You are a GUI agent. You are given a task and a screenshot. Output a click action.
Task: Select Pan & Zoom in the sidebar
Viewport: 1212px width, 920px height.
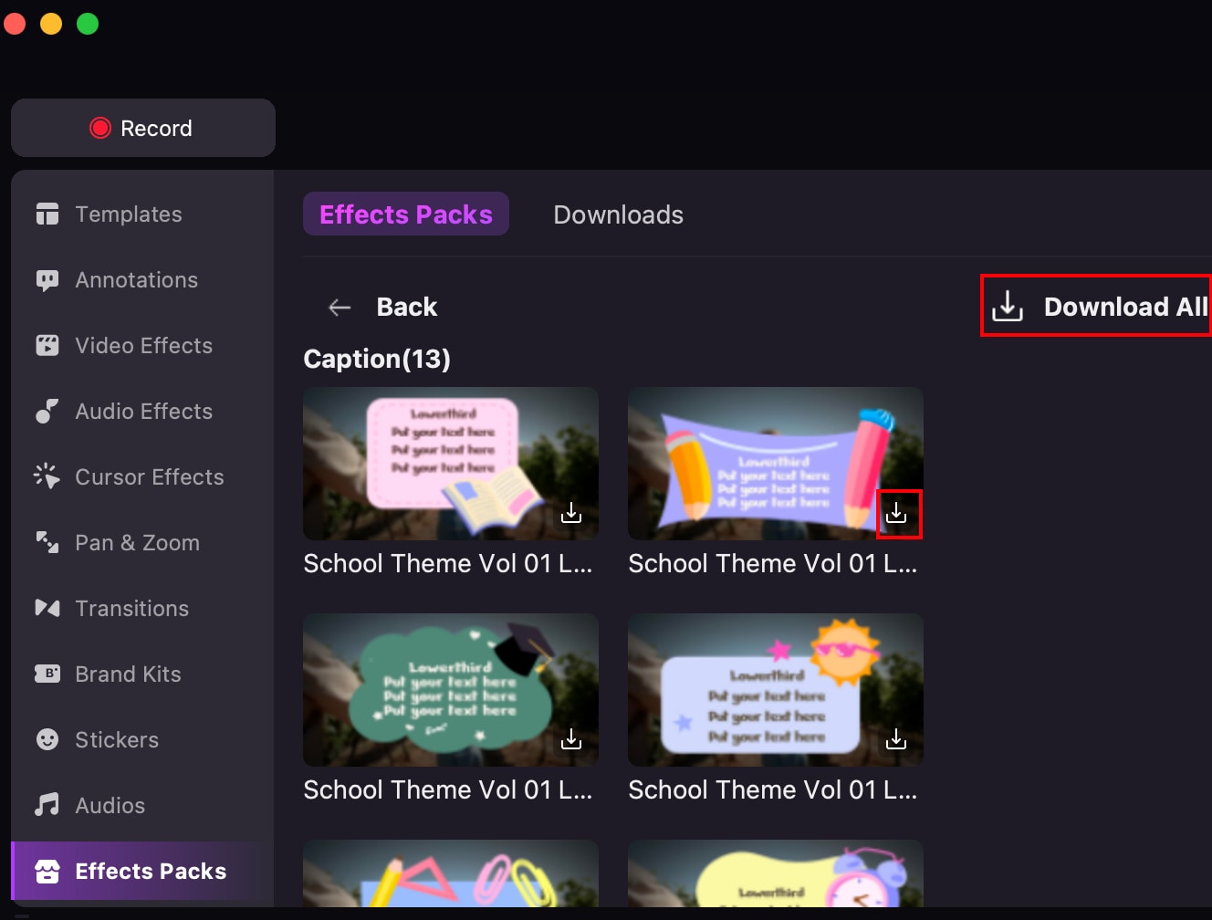point(137,543)
